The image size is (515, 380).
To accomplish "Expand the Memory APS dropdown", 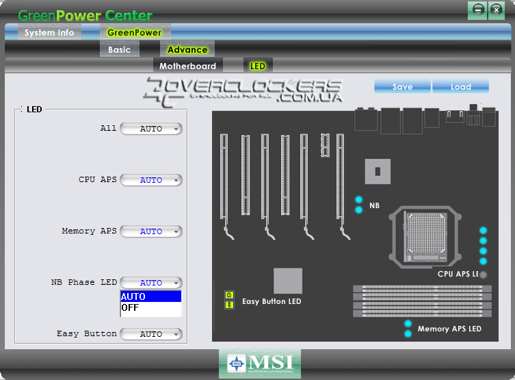I will 151,231.
